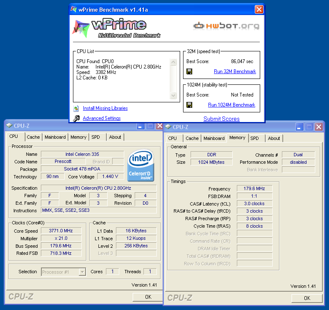329x310 pixels.
Task: Click CPU list scrollbar down arrow
Action: point(173,95)
